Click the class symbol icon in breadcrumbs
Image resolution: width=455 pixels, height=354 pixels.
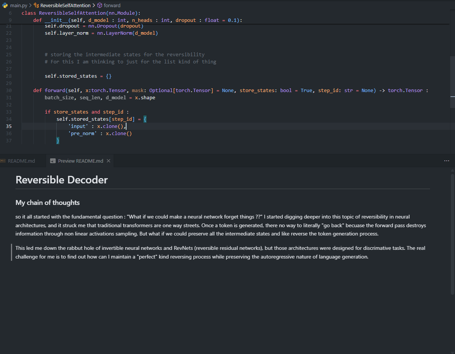coord(36,5)
